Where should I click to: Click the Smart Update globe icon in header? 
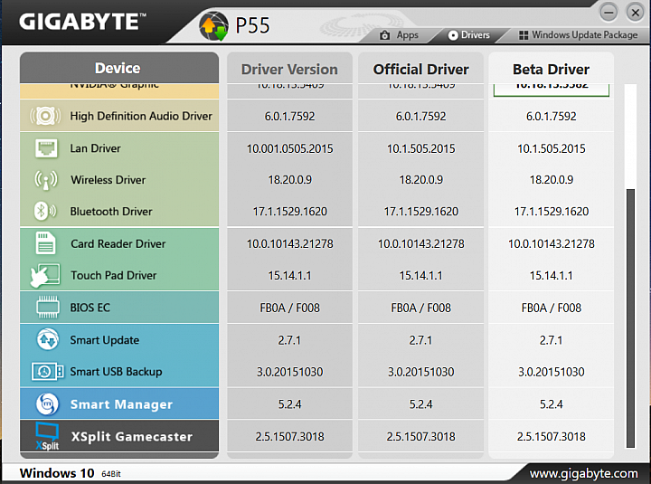213,25
